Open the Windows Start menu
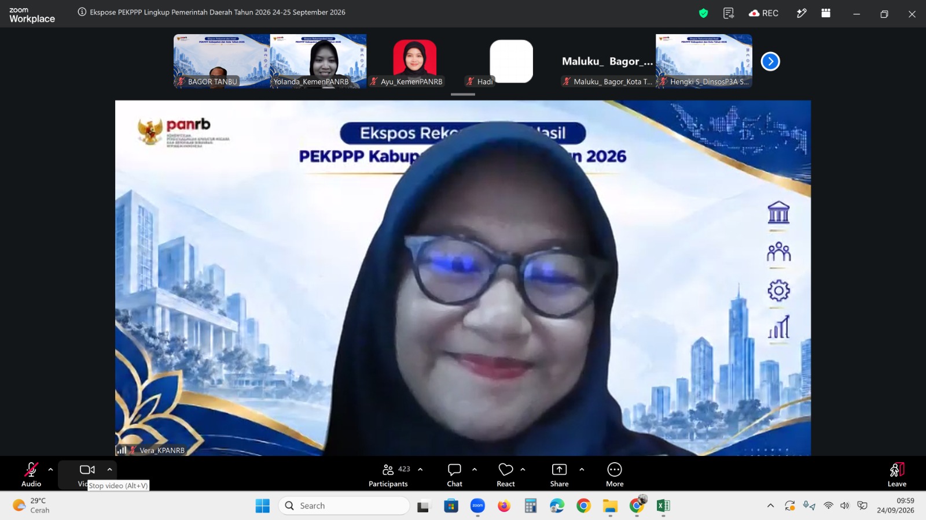 tap(262, 506)
